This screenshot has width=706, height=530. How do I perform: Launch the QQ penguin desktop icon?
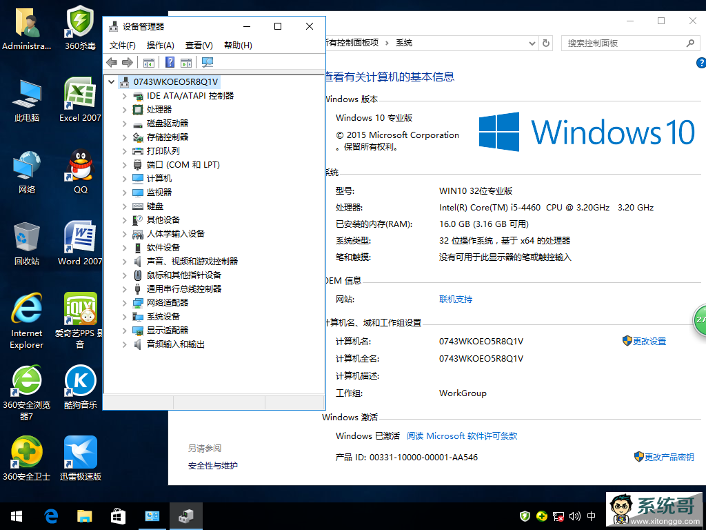[x=80, y=172]
